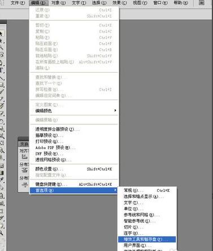Click the align-objects icon under 对齐

click(x=24, y=156)
